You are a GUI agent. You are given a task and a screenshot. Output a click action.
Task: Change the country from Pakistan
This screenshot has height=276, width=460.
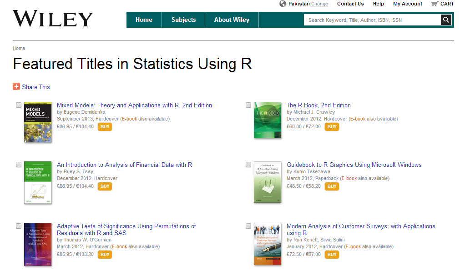click(319, 4)
